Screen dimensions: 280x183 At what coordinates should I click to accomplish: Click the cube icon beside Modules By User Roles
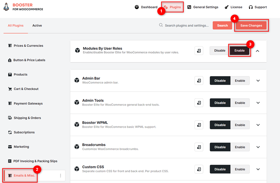(77, 51)
